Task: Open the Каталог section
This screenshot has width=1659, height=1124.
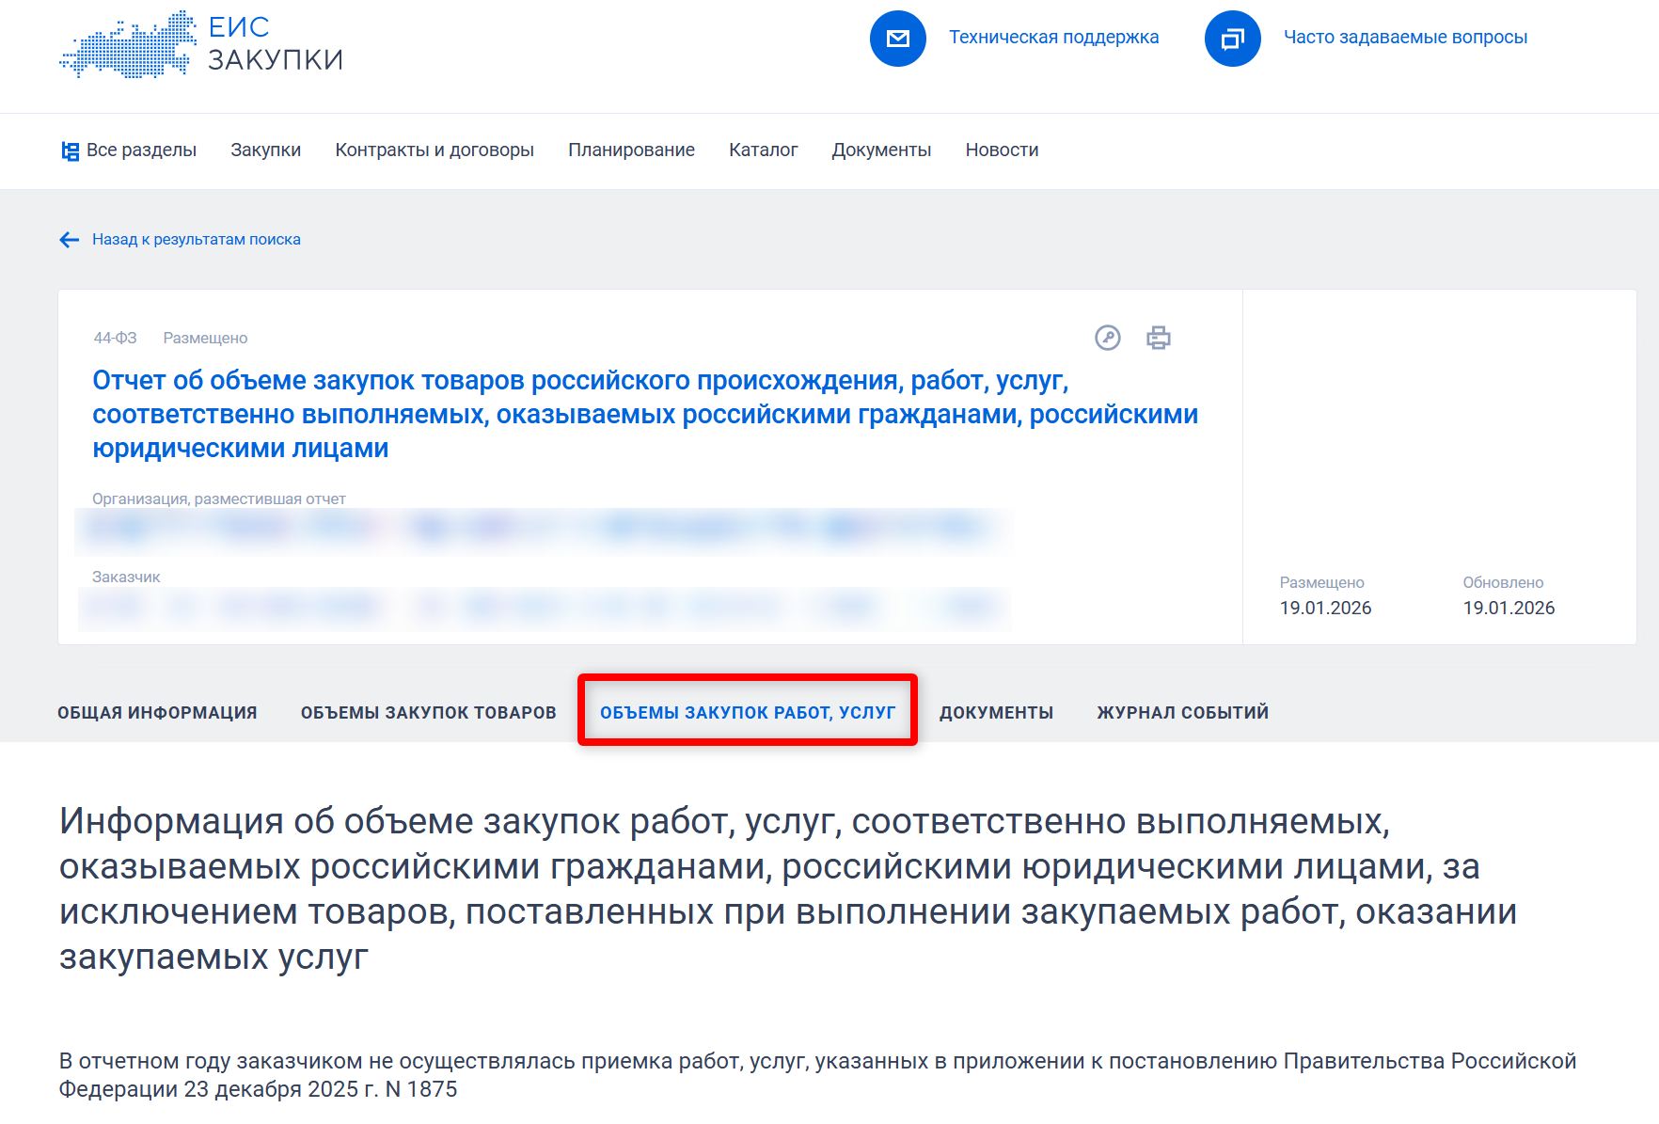Action: [764, 150]
